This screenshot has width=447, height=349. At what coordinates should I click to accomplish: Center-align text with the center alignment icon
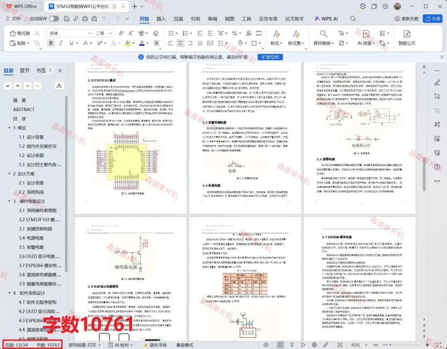[180, 43]
